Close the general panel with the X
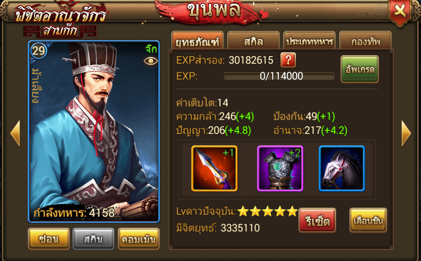 point(400,12)
